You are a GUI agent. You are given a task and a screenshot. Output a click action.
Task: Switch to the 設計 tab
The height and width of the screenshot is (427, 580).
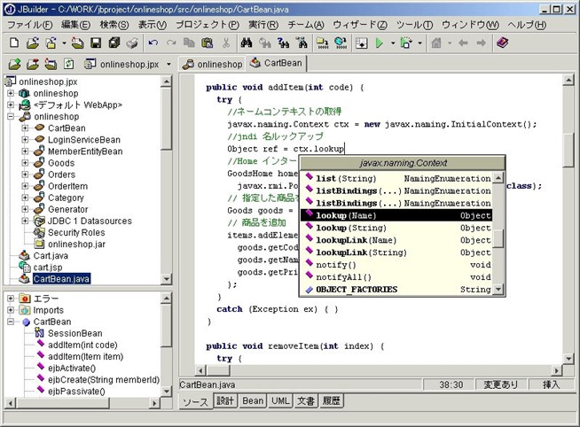tap(225, 401)
